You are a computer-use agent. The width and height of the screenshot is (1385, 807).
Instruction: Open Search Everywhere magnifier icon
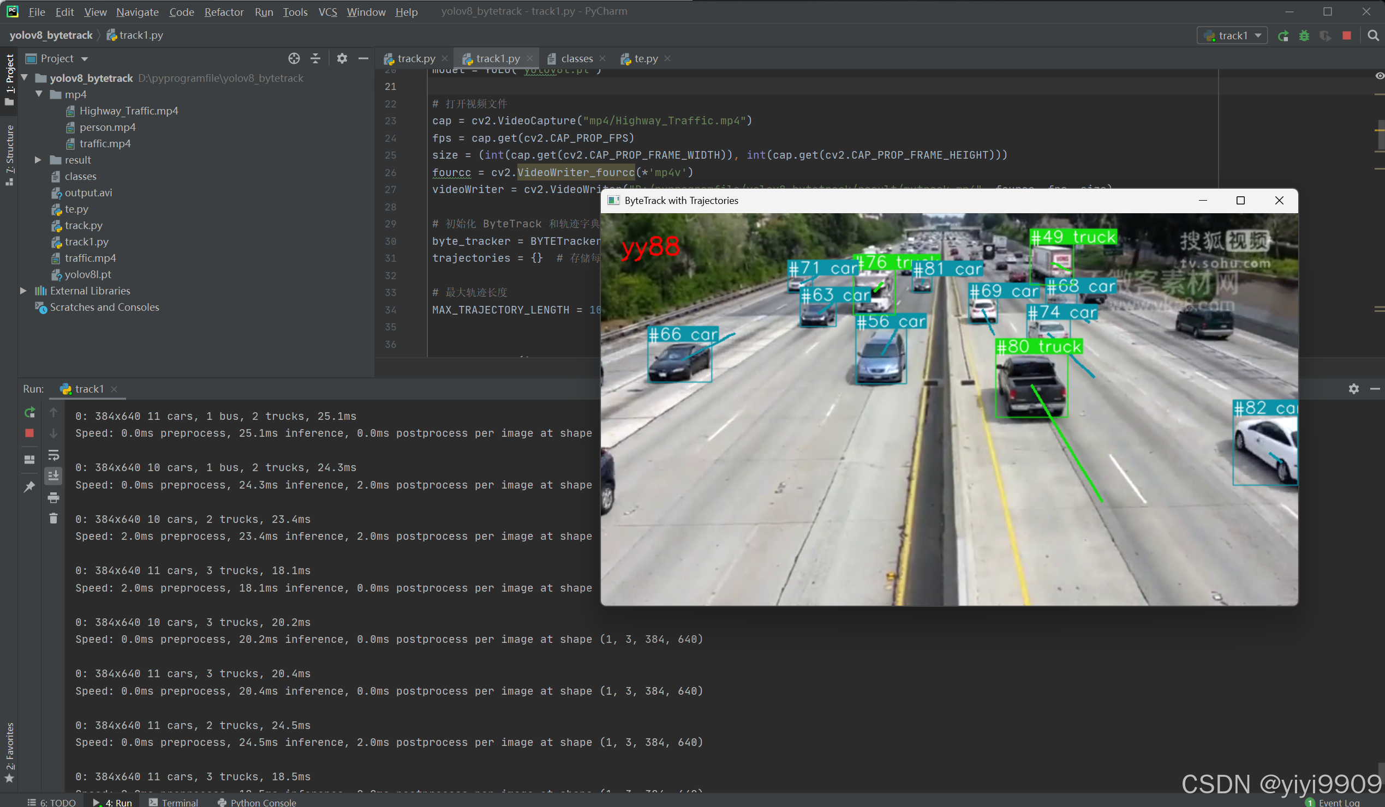tap(1373, 35)
